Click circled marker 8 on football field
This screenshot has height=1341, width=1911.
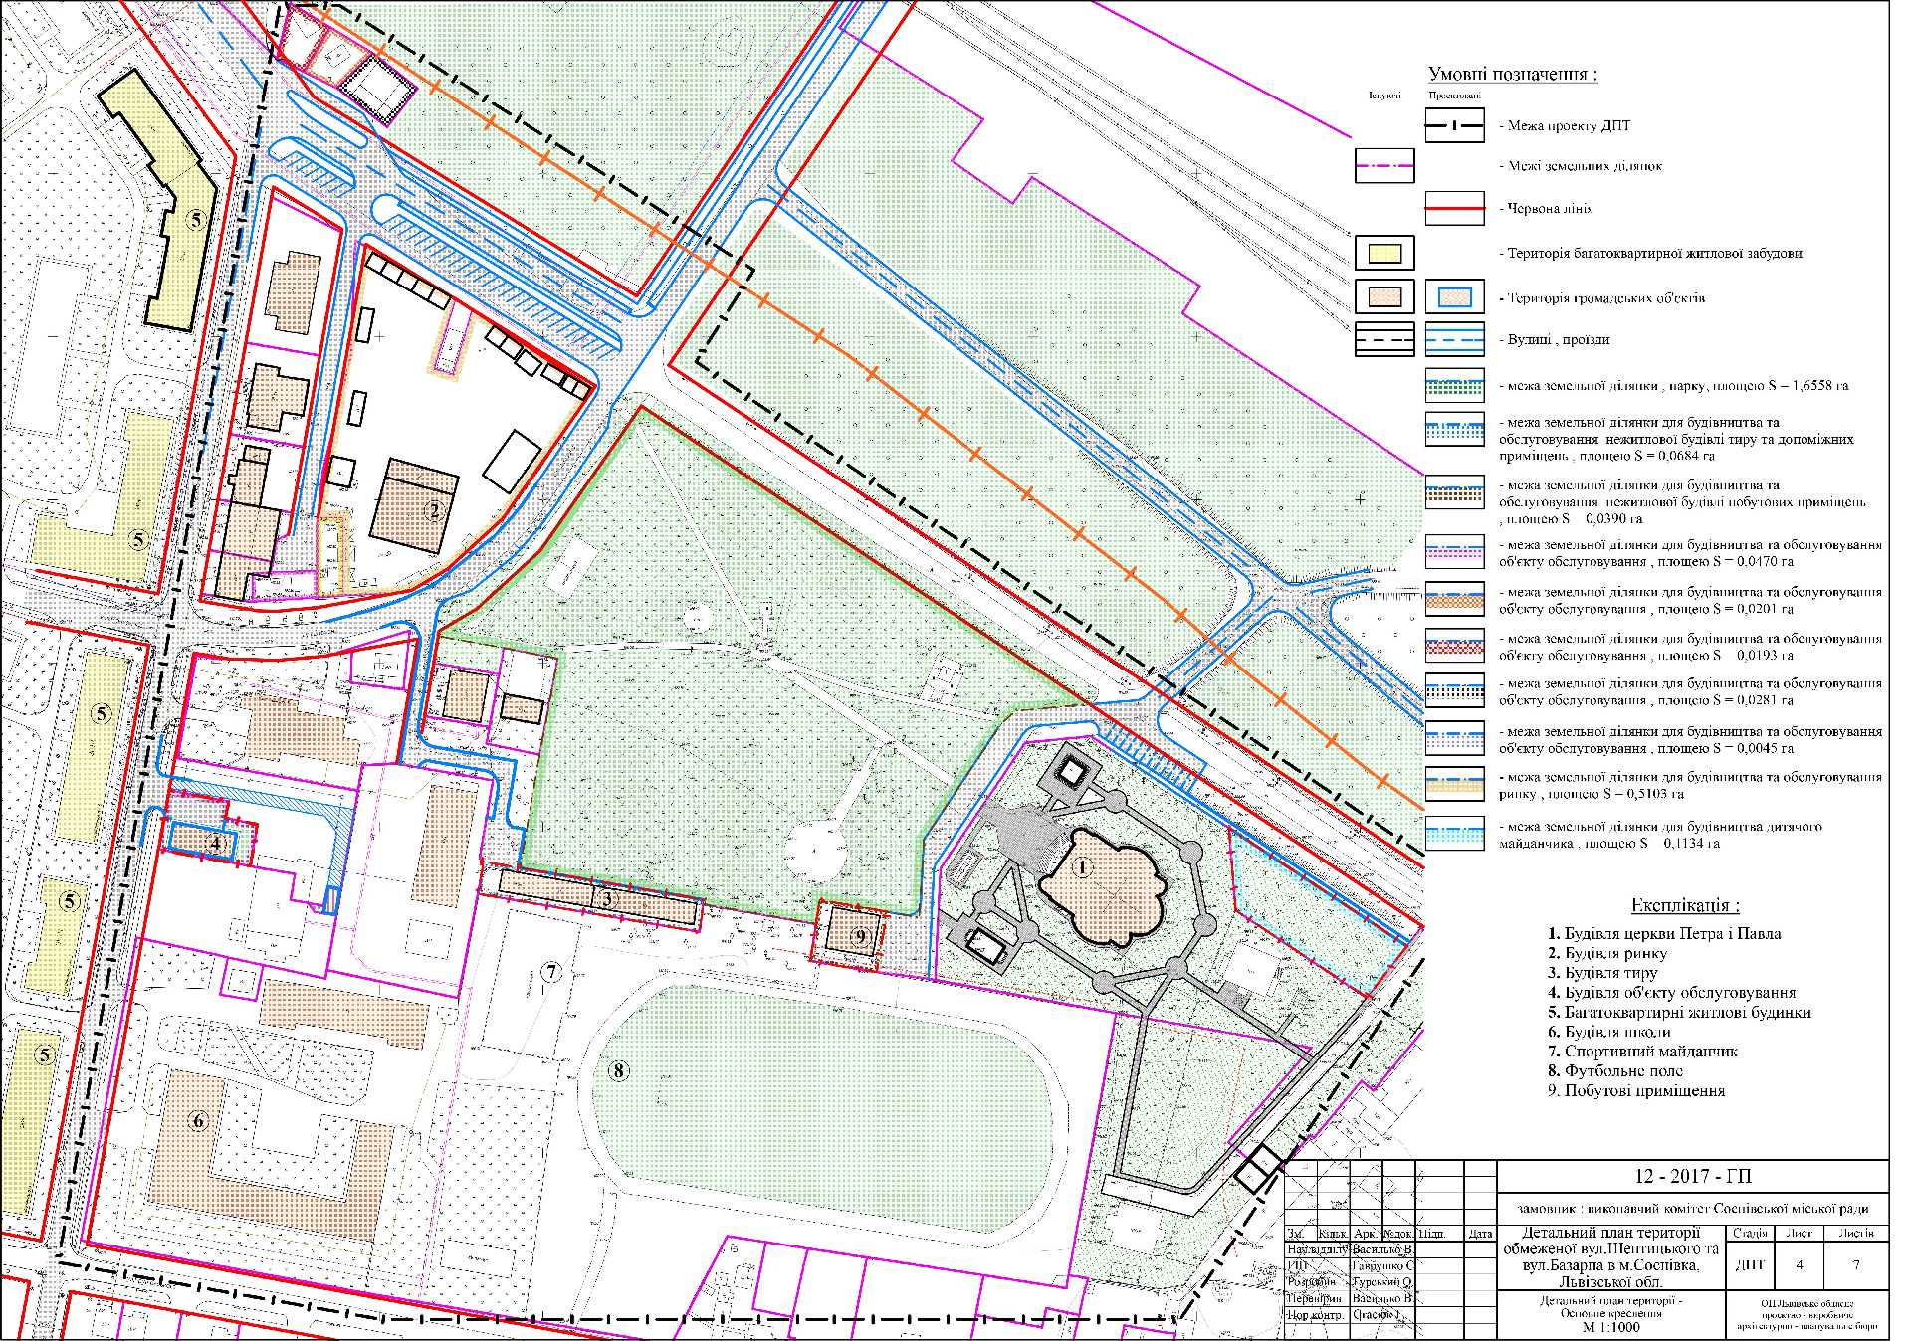click(619, 1070)
